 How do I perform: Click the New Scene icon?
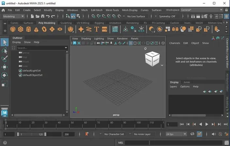pyautogui.click(x=32, y=16)
